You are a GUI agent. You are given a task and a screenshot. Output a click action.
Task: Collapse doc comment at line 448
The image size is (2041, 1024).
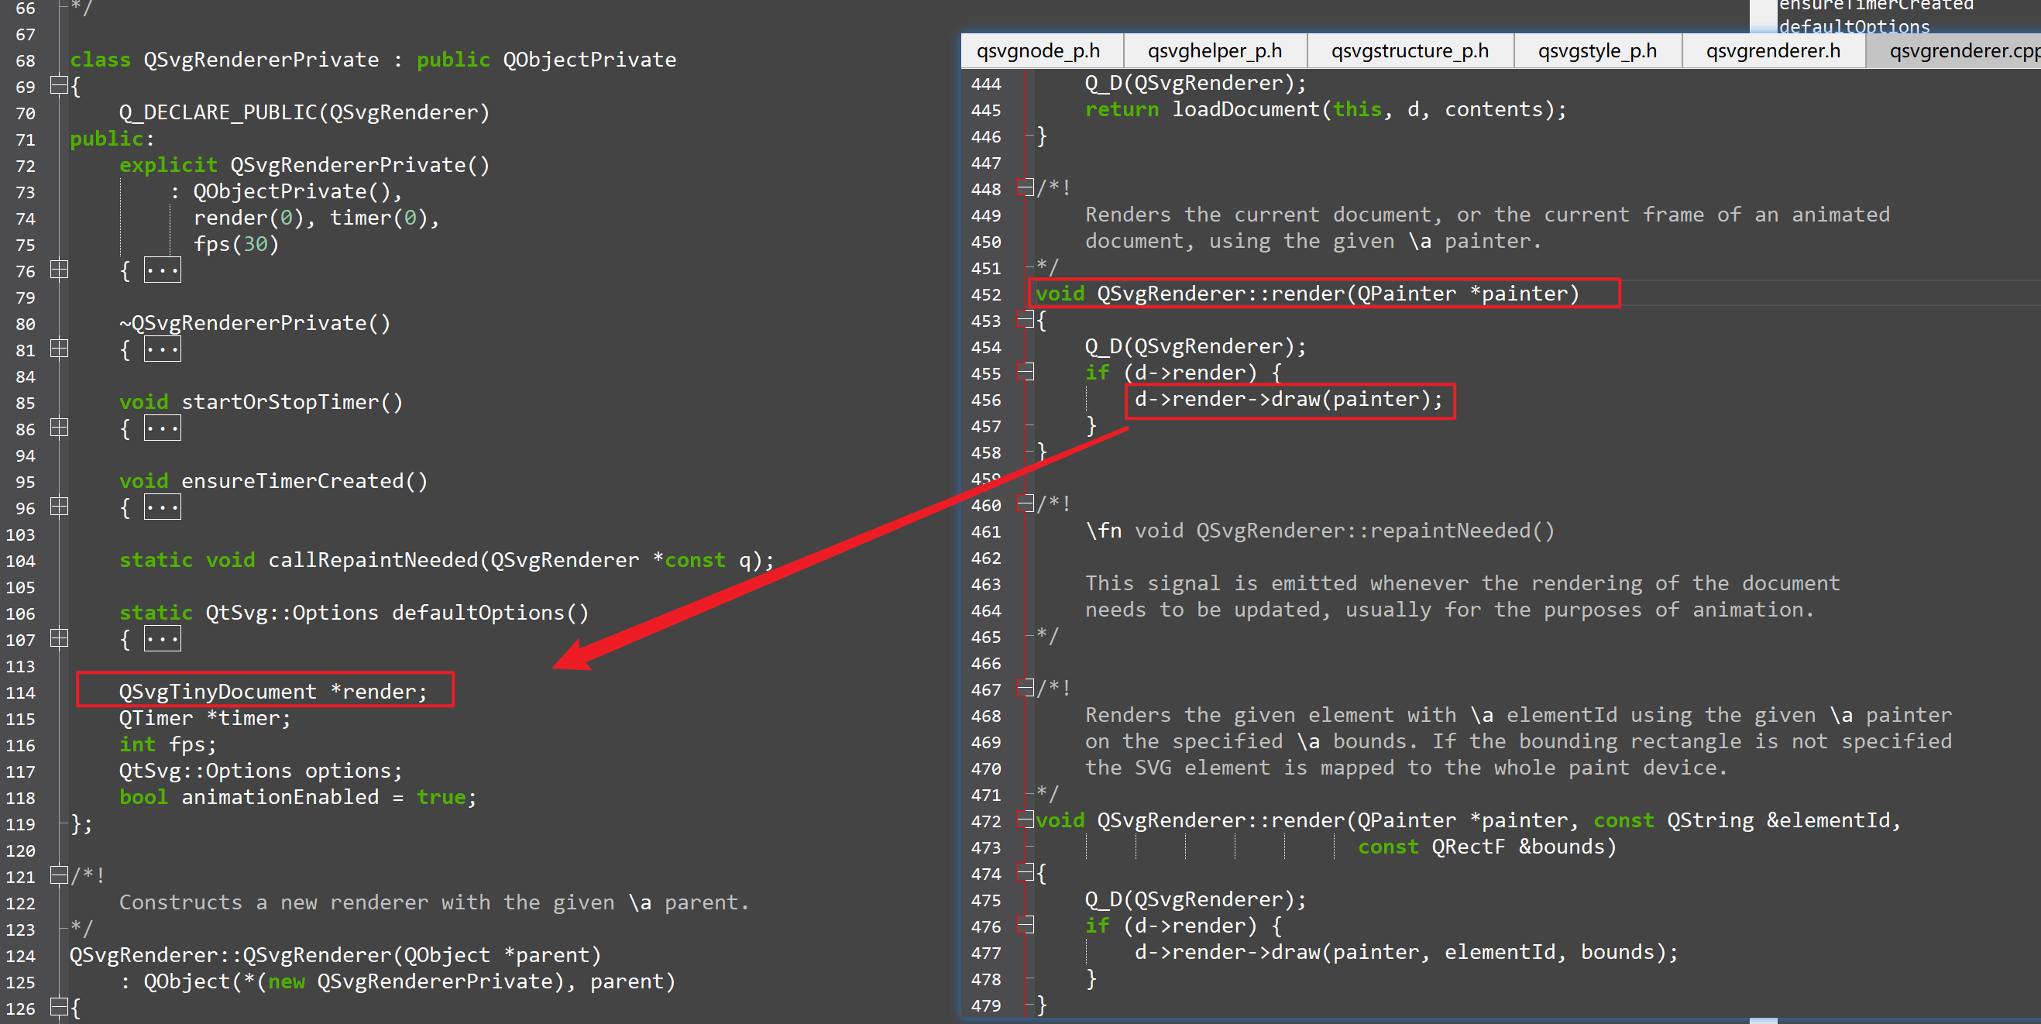click(x=1026, y=188)
